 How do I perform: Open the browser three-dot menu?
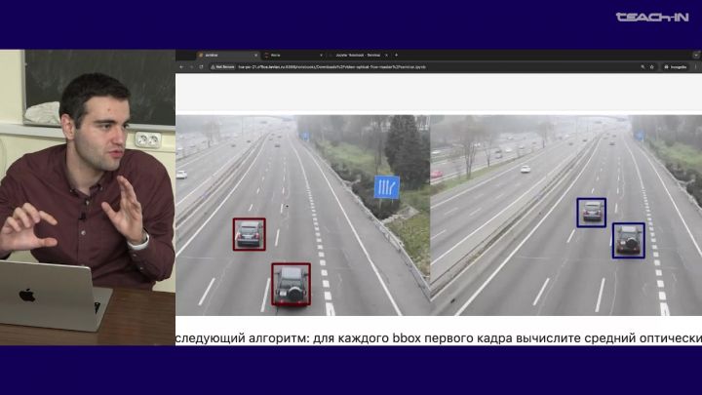695,66
